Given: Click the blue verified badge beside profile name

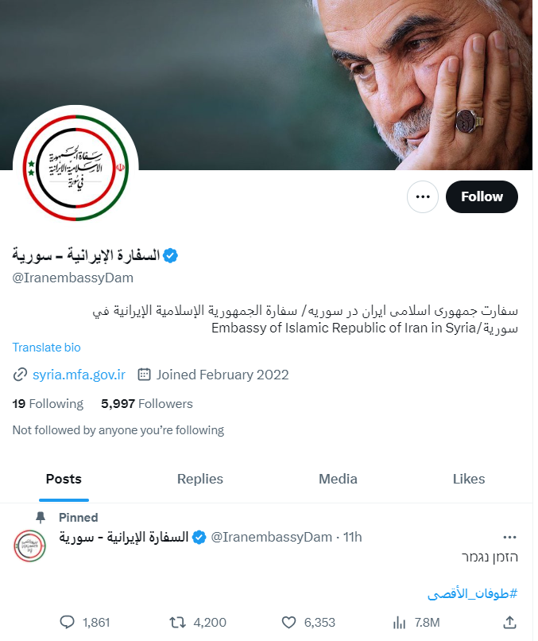Looking at the screenshot, I should 170,255.
